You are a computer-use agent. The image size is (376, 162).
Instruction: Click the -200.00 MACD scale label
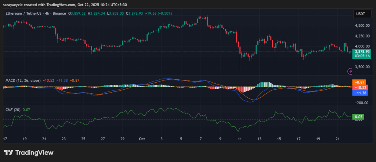click(362, 103)
